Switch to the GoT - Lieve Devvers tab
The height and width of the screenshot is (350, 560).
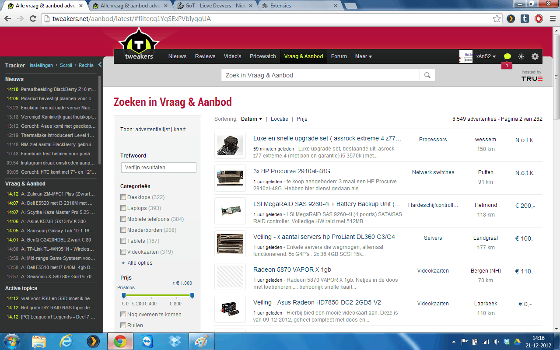[214, 6]
